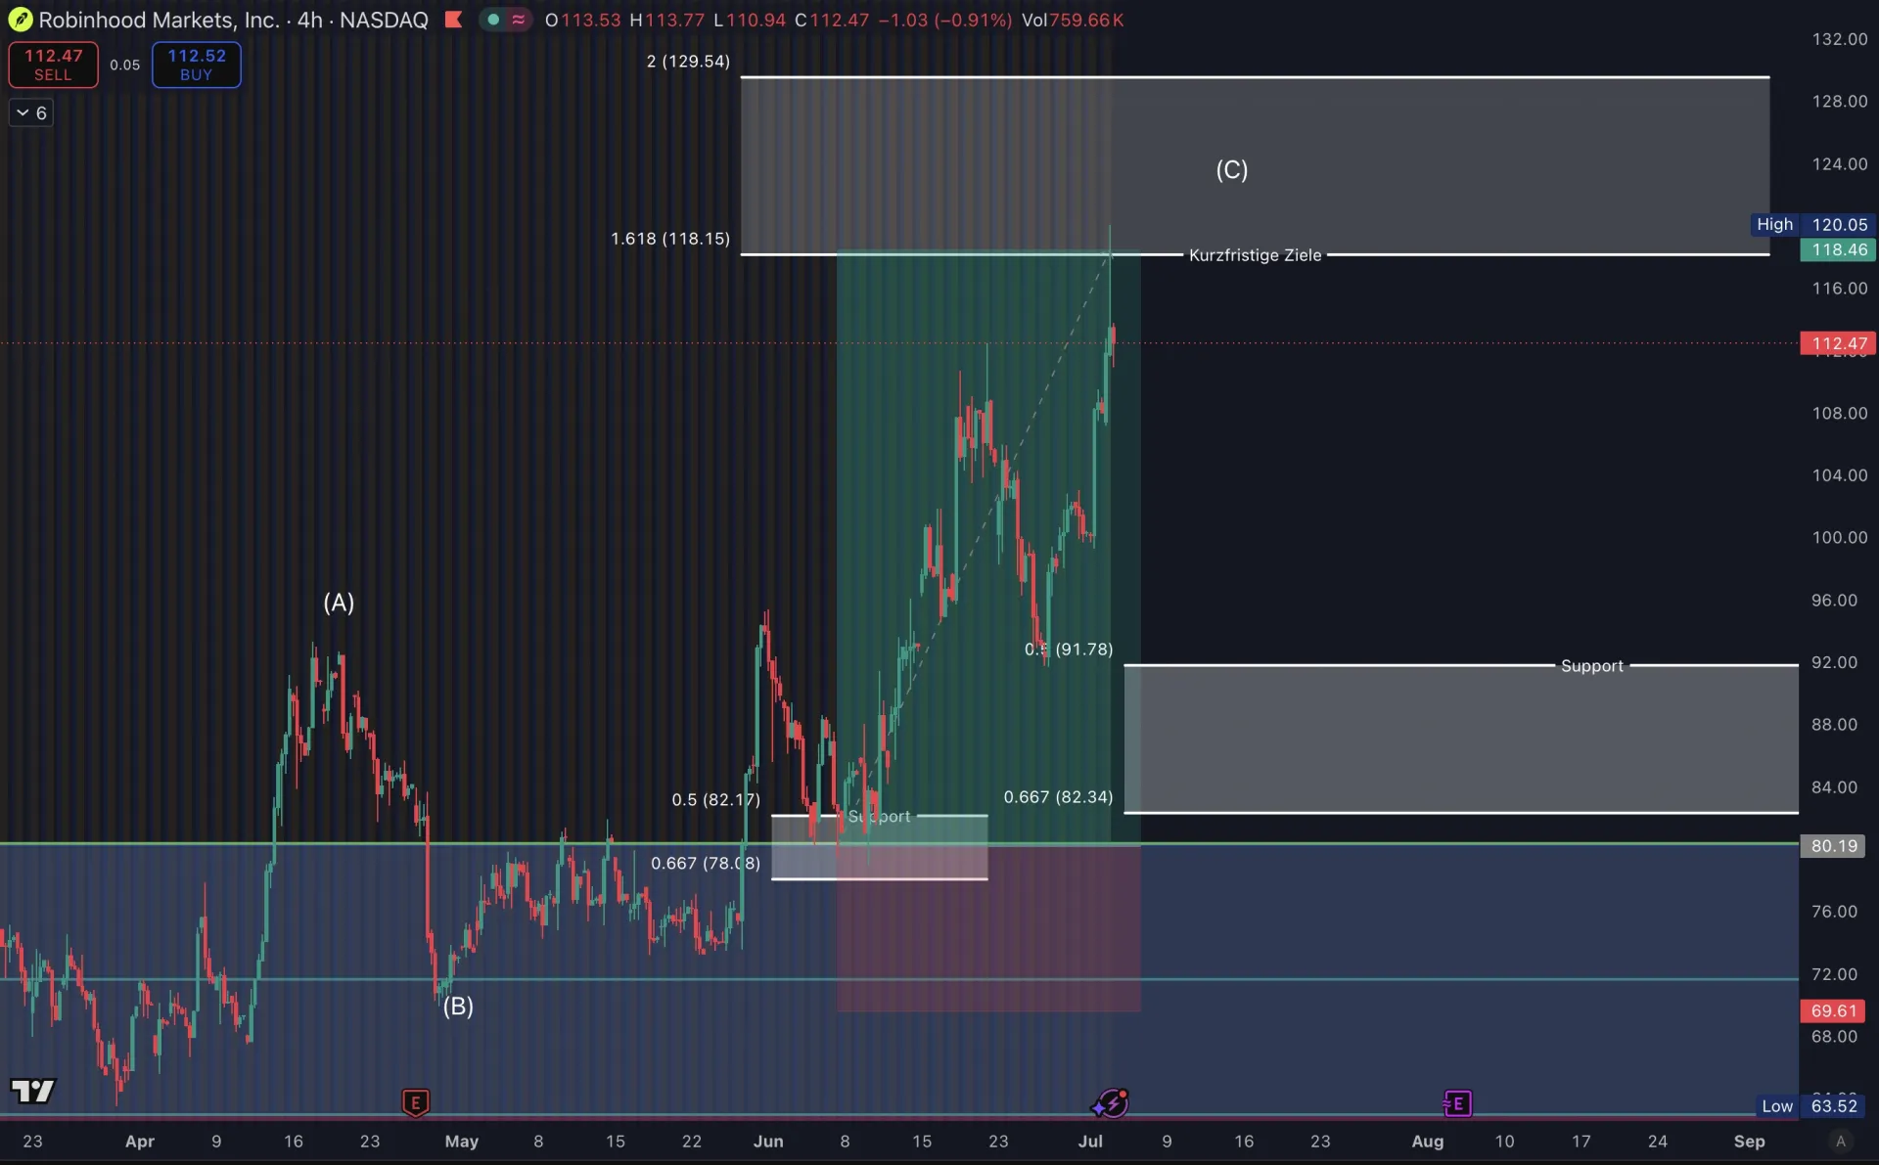Click the Robinhood symbol logo icon
The height and width of the screenshot is (1165, 1879).
tap(20, 20)
